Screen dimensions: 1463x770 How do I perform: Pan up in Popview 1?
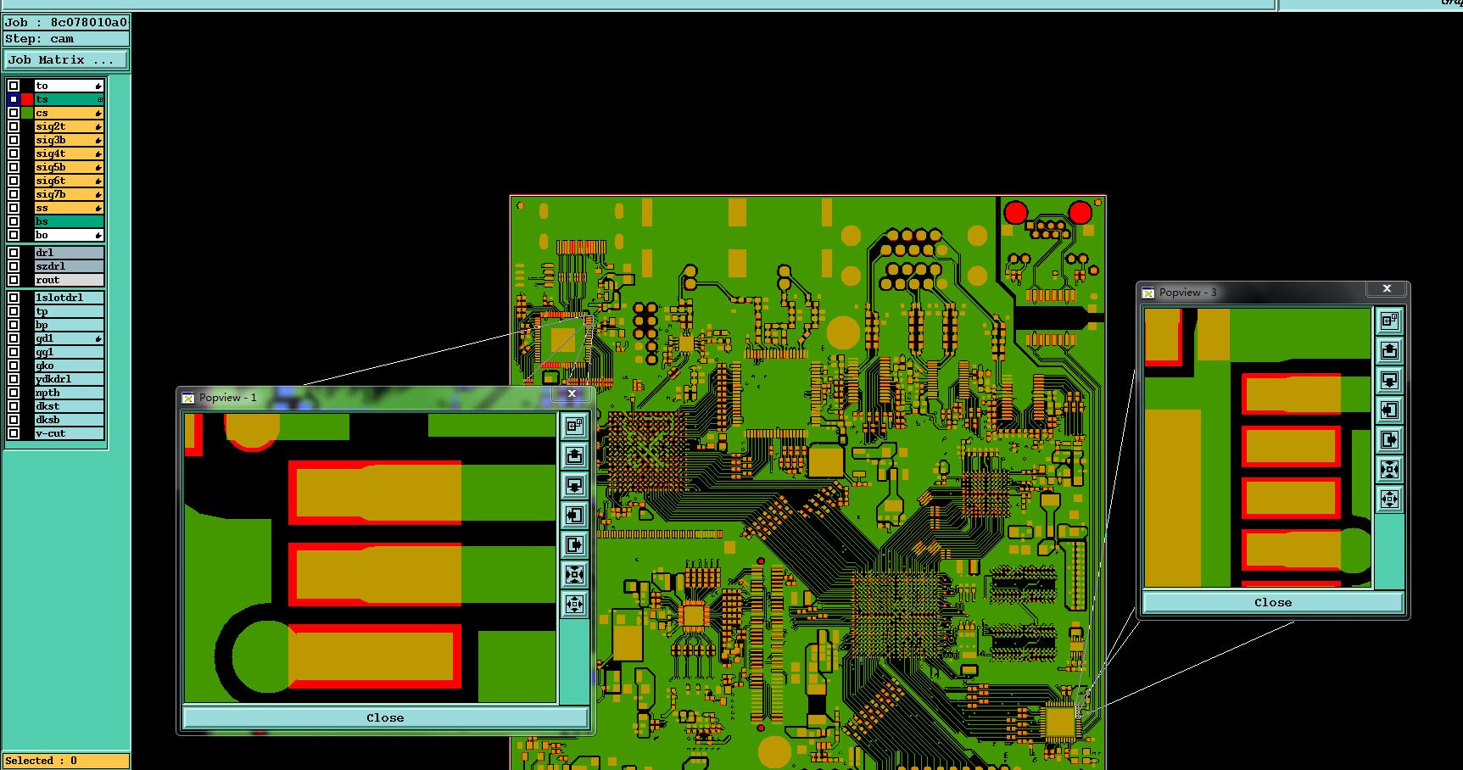(574, 456)
